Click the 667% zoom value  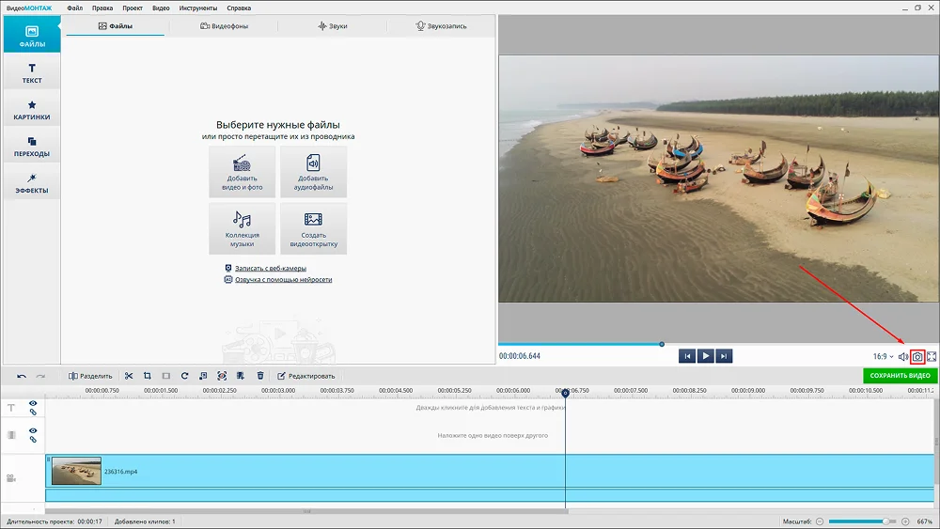click(924, 521)
